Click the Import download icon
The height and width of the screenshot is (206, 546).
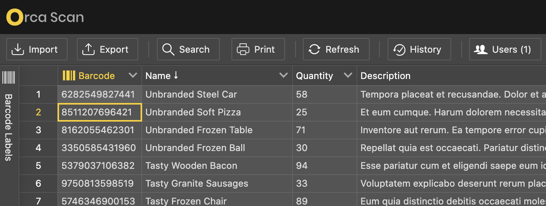17,50
